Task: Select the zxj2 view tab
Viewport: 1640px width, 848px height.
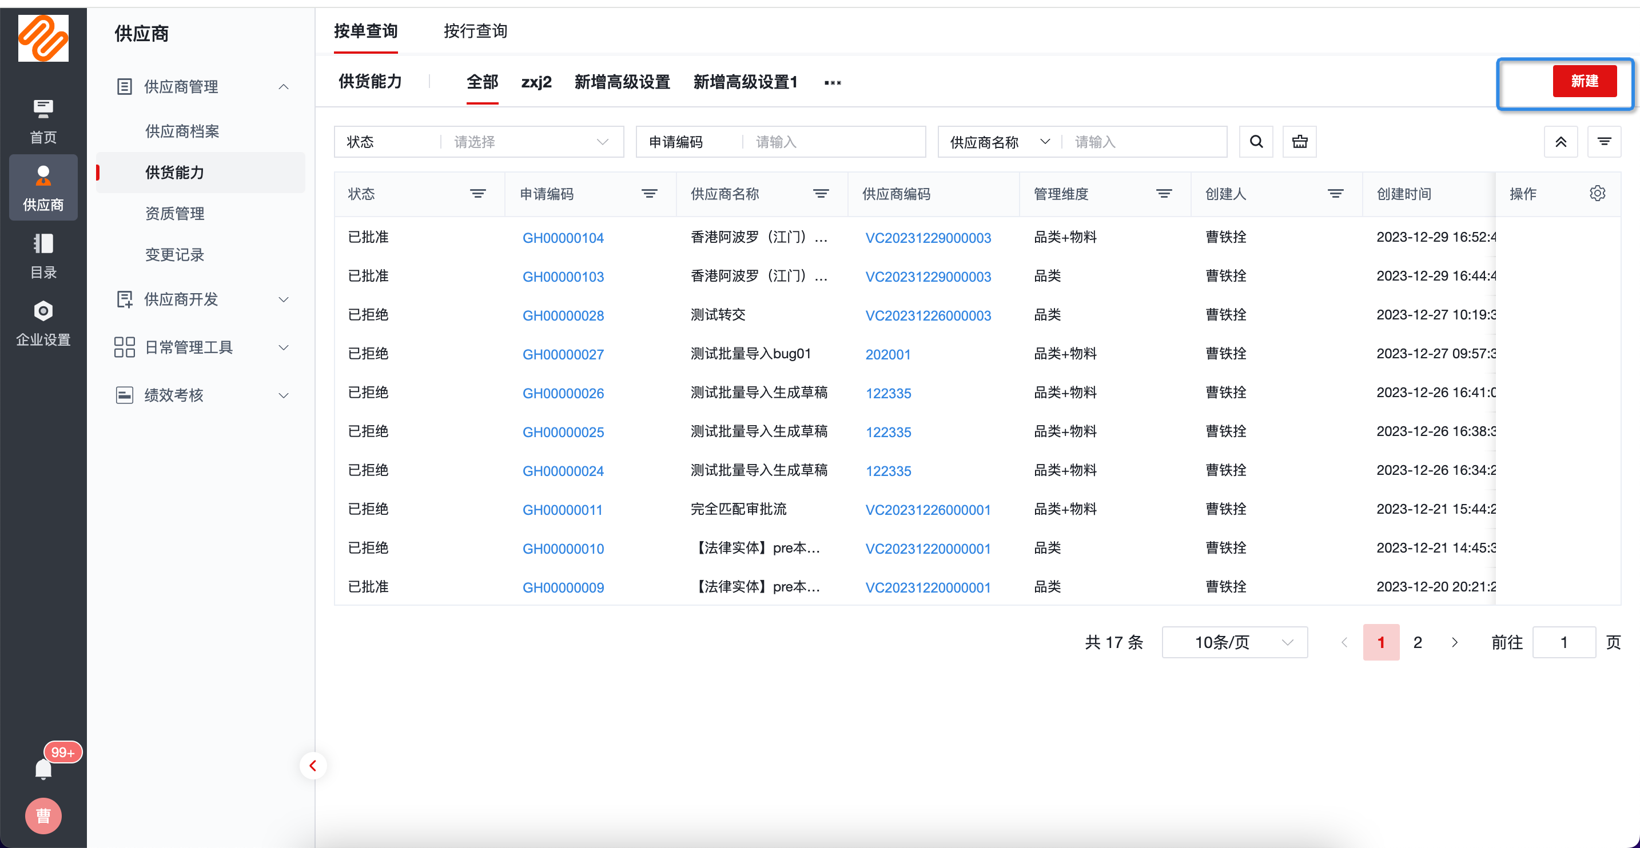Action: 536,81
